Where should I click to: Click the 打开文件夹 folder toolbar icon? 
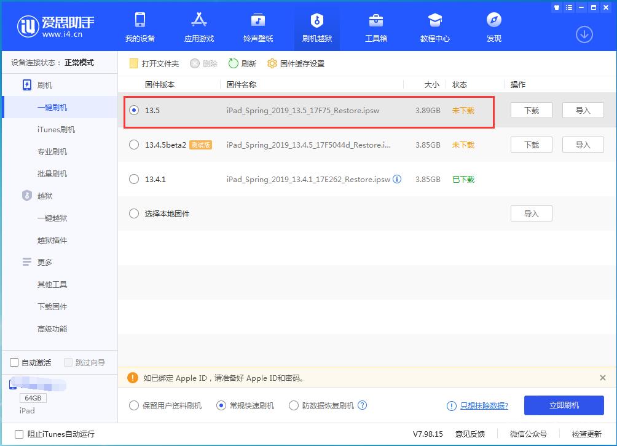click(133, 63)
